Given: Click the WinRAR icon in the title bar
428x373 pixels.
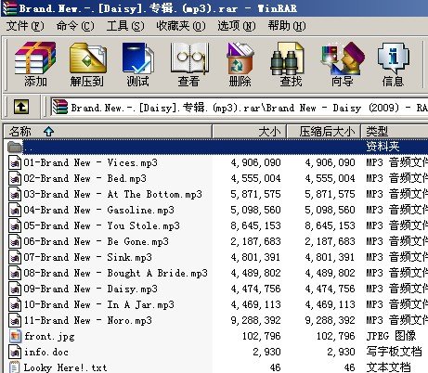Looking at the screenshot, I should point(9,8).
